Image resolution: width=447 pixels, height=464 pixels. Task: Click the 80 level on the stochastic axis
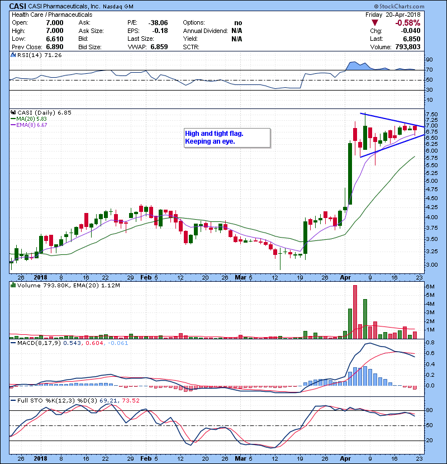pyautogui.click(x=429, y=410)
